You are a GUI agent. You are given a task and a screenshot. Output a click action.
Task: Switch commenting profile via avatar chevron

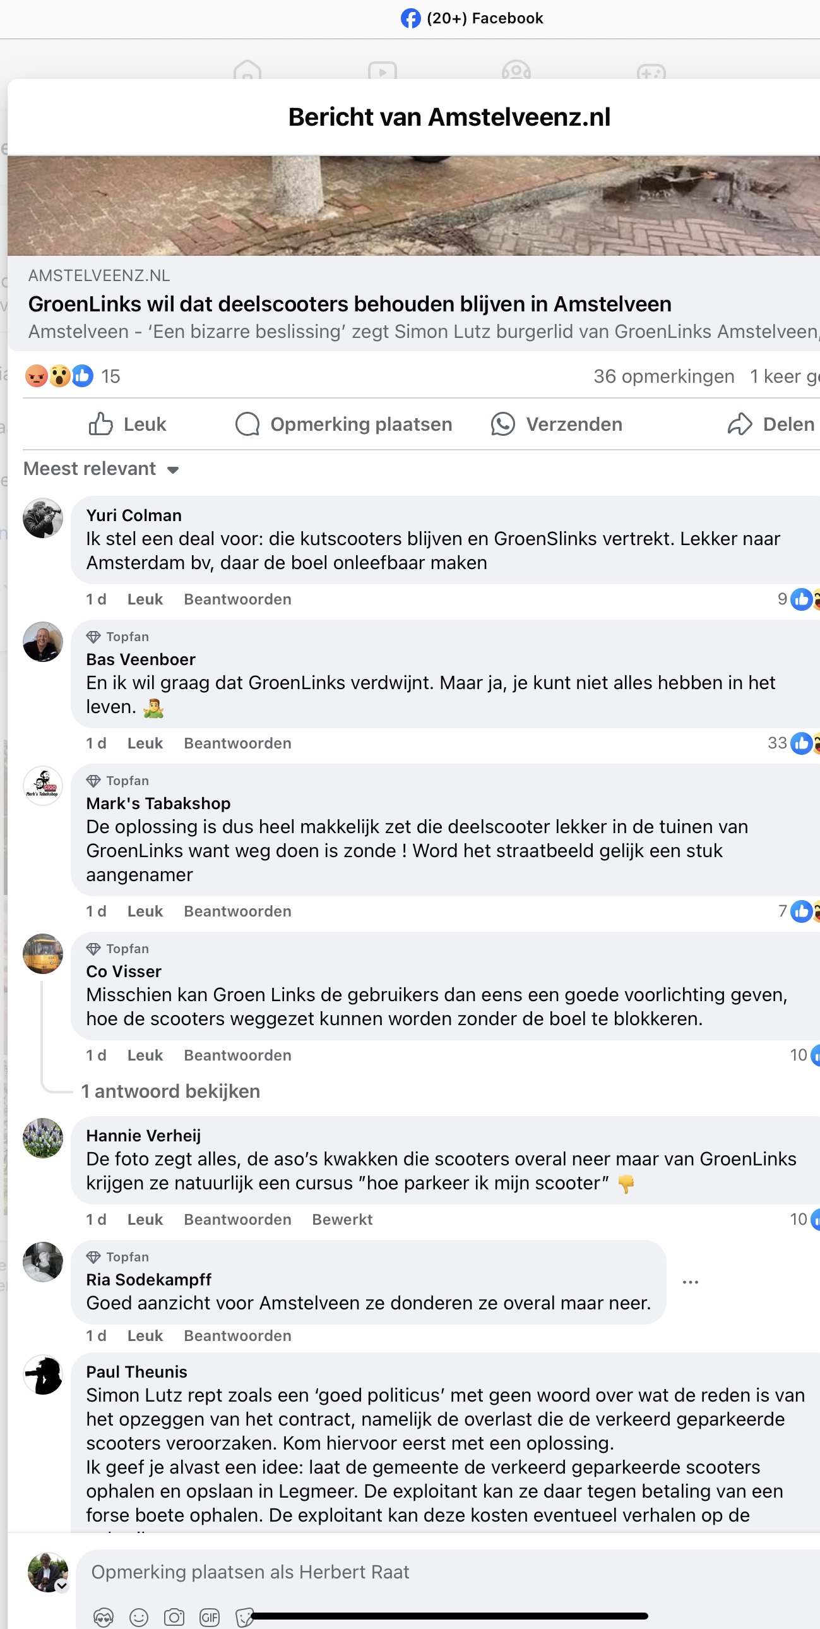pyautogui.click(x=61, y=1585)
